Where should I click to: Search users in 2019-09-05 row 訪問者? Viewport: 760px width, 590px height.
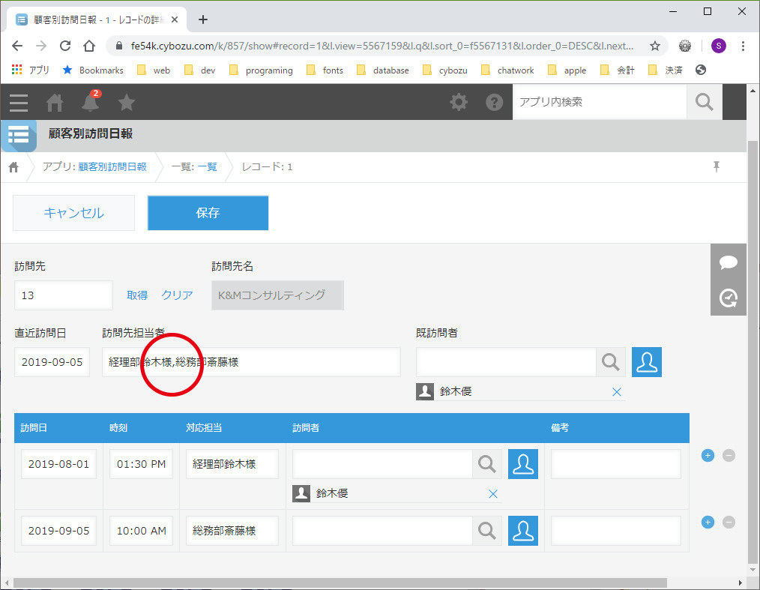[486, 531]
